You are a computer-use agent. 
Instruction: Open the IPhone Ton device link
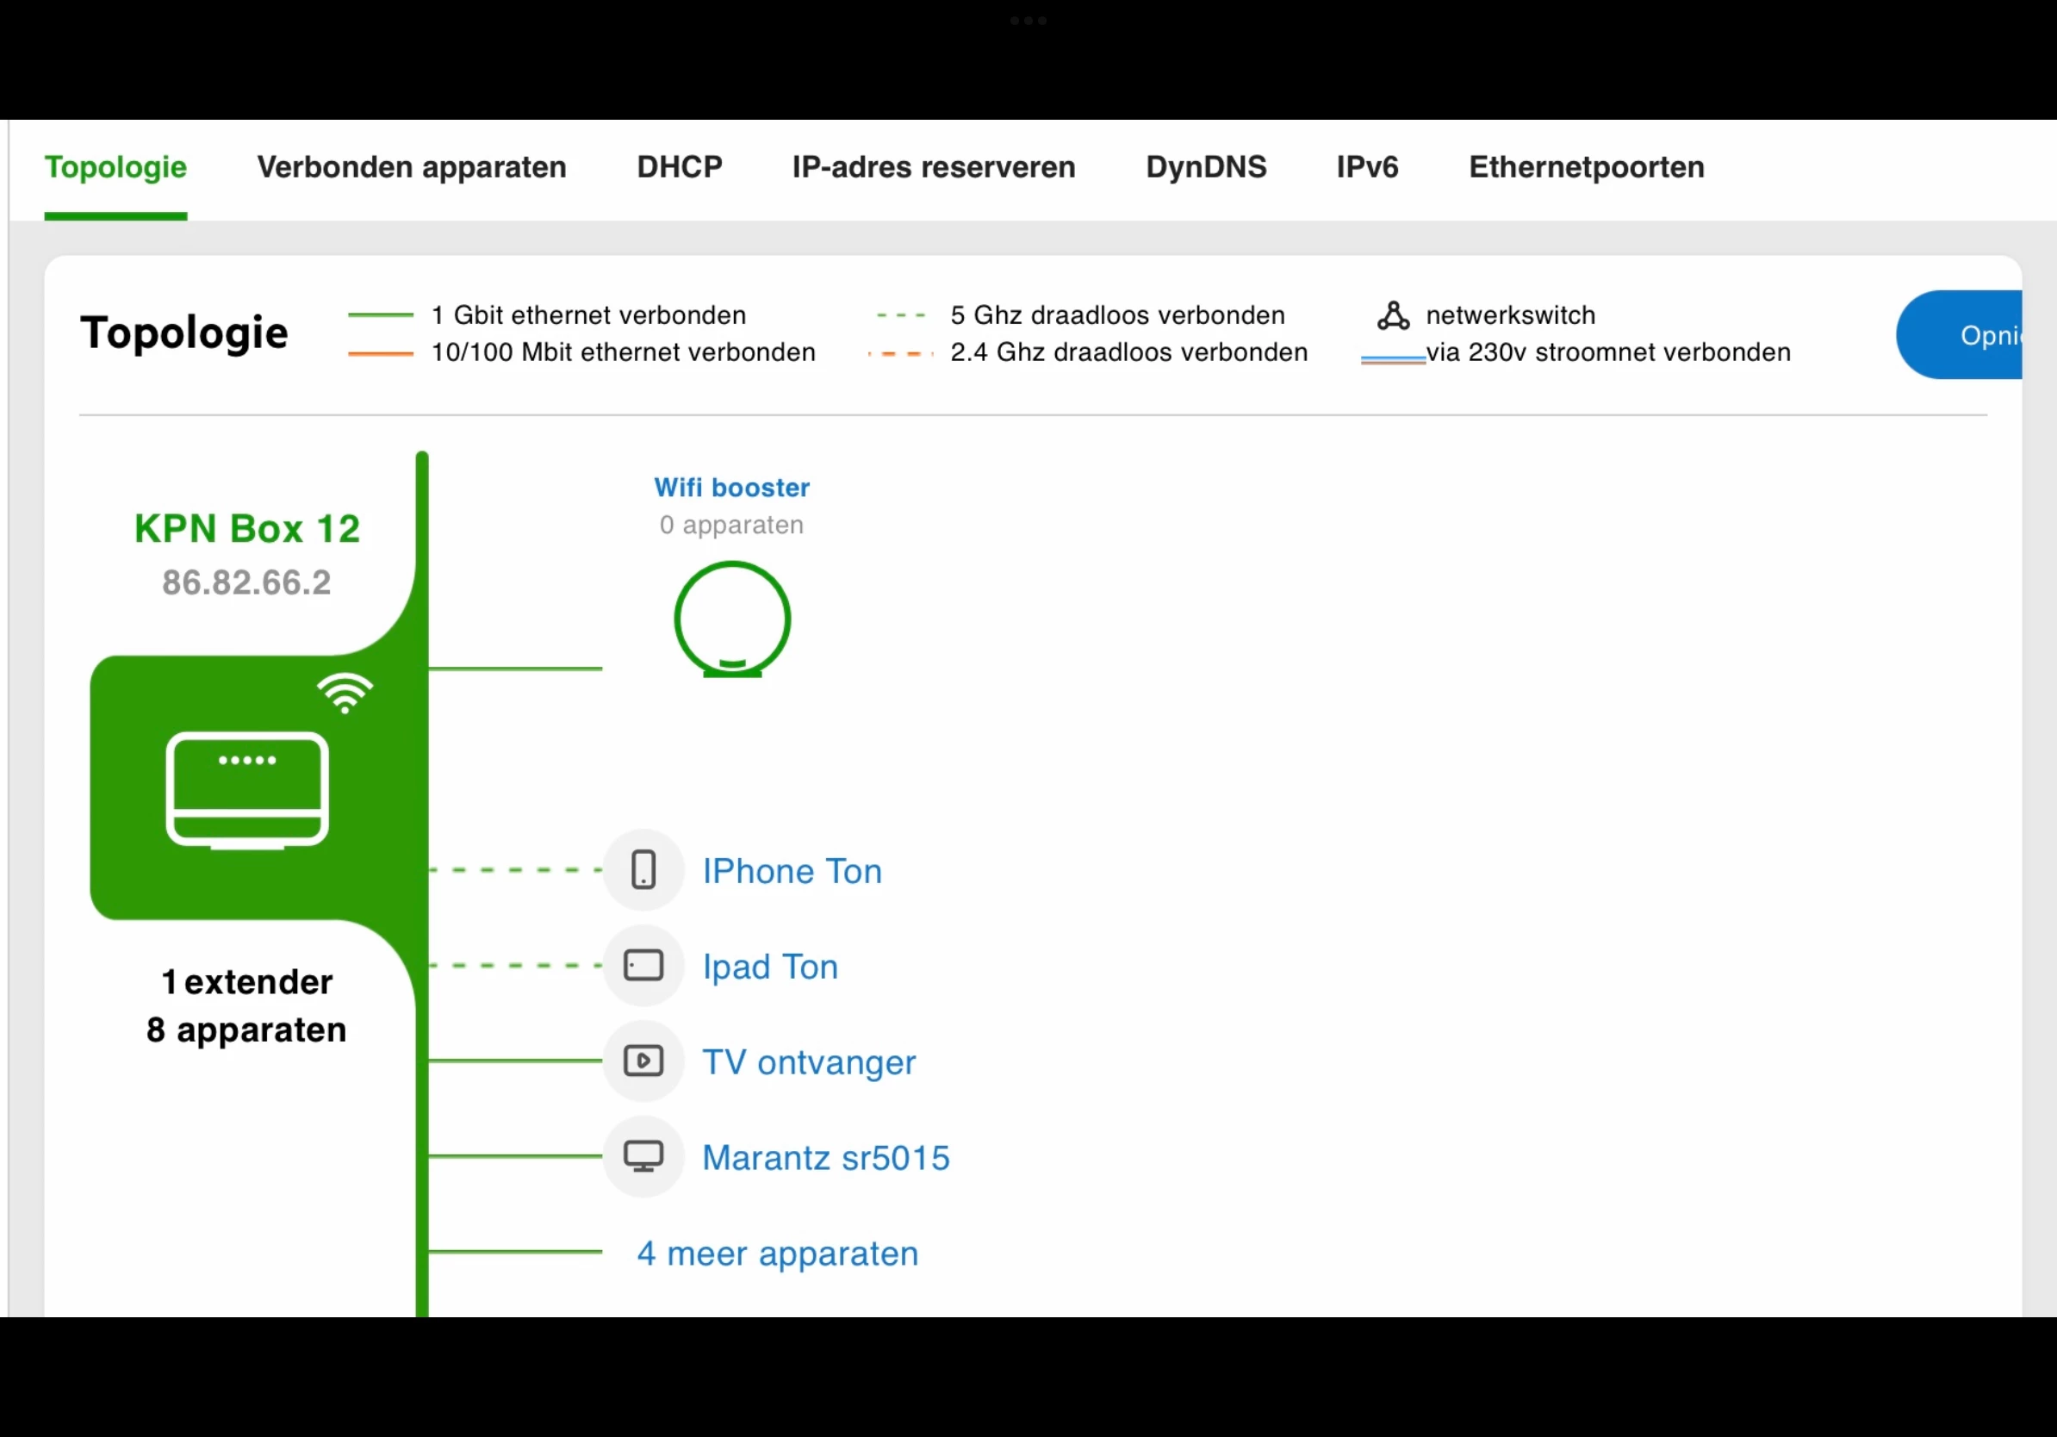pos(792,871)
